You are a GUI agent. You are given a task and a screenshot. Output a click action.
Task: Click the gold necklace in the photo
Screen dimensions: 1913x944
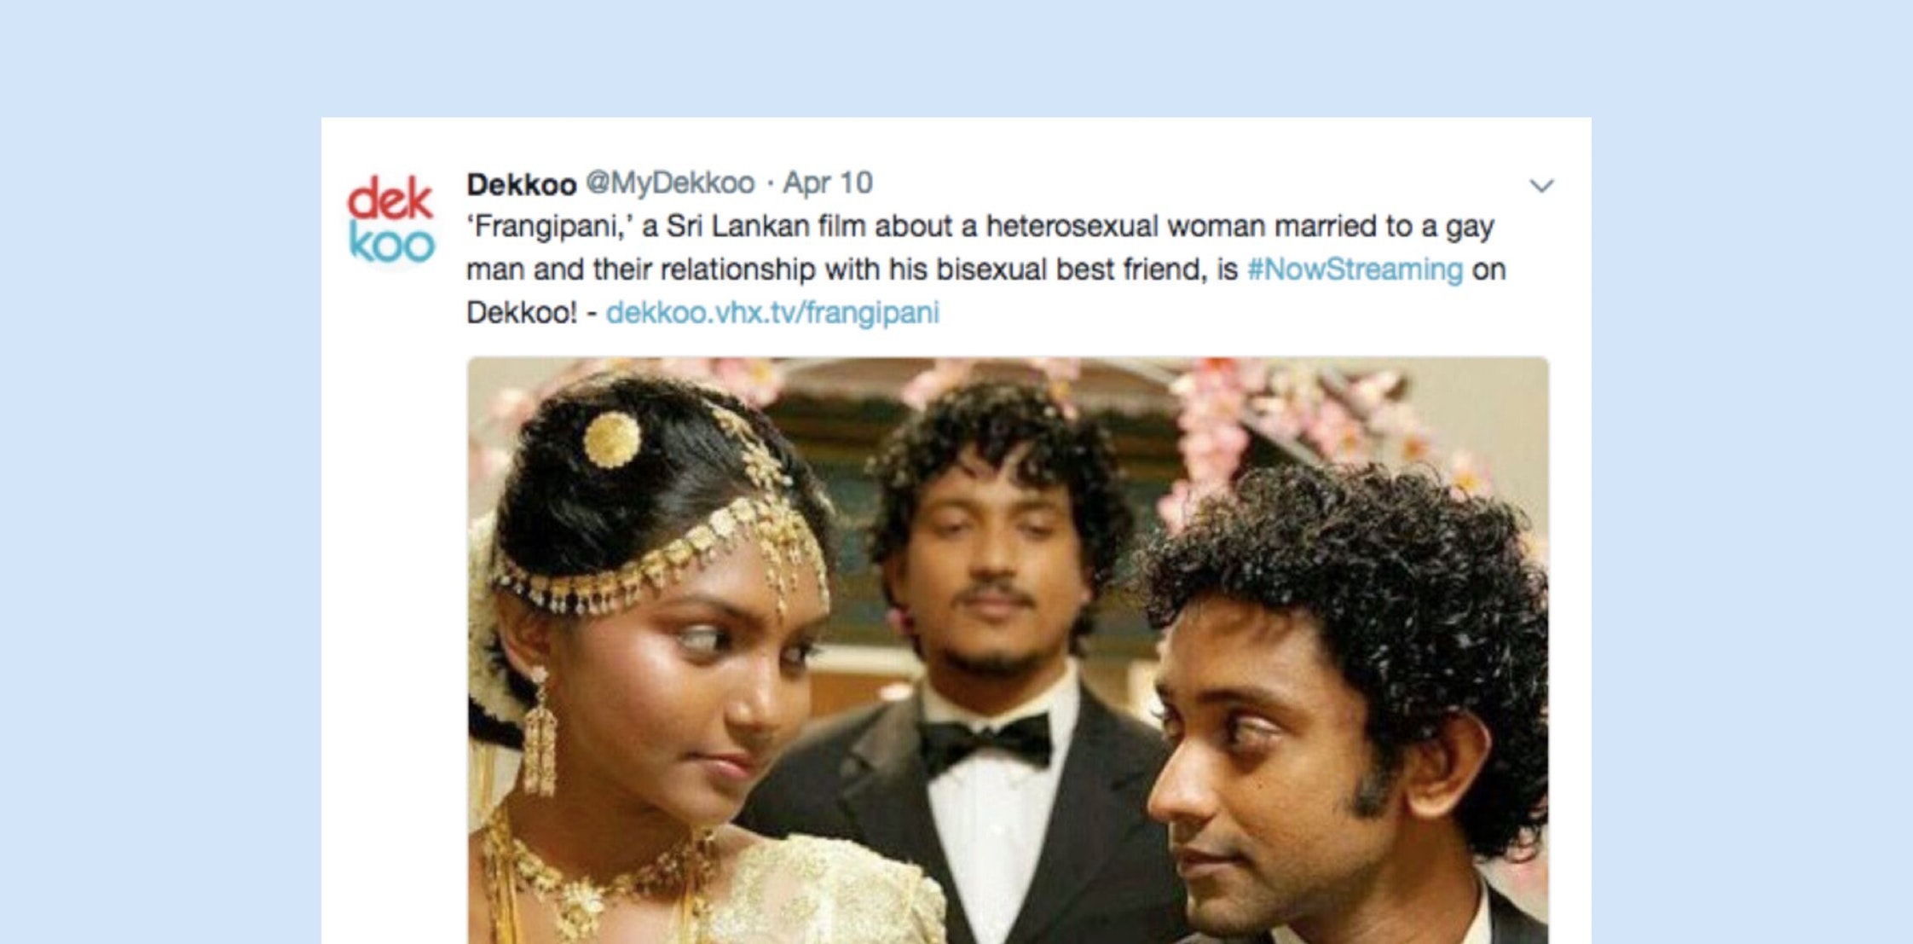pyautogui.click(x=588, y=878)
